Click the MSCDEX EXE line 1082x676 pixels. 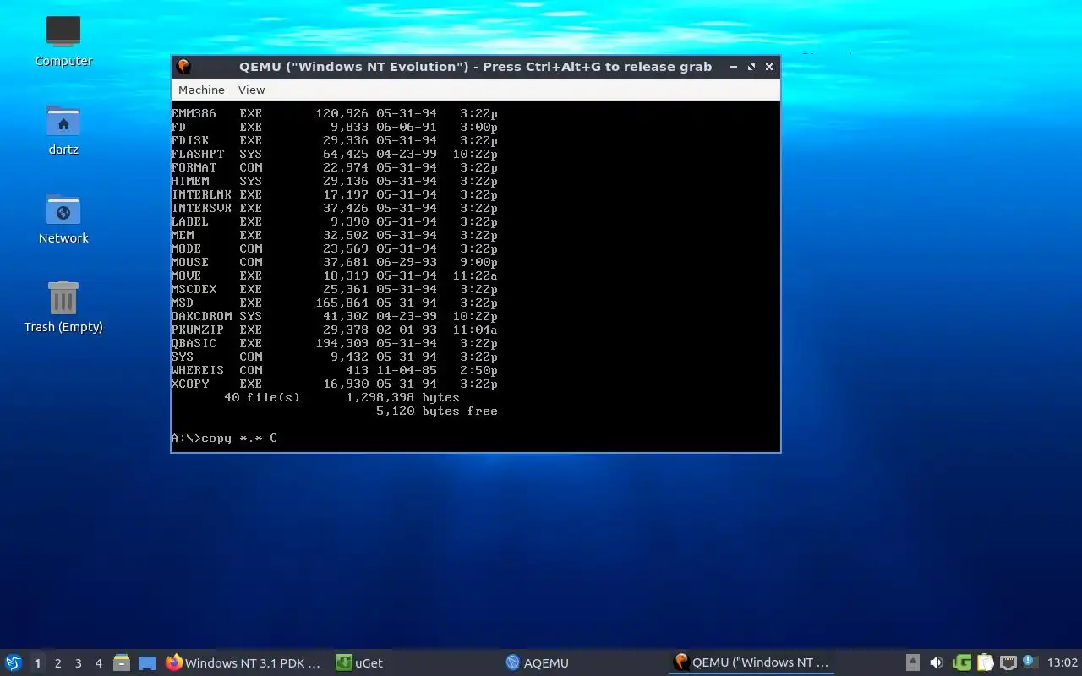pyautogui.click(x=335, y=289)
